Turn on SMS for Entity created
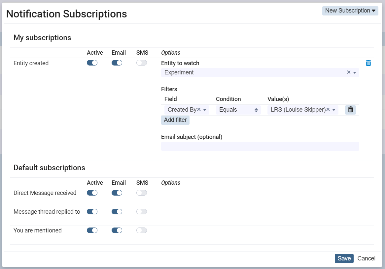The width and height of the screenshot is (385, 269). 142,63
